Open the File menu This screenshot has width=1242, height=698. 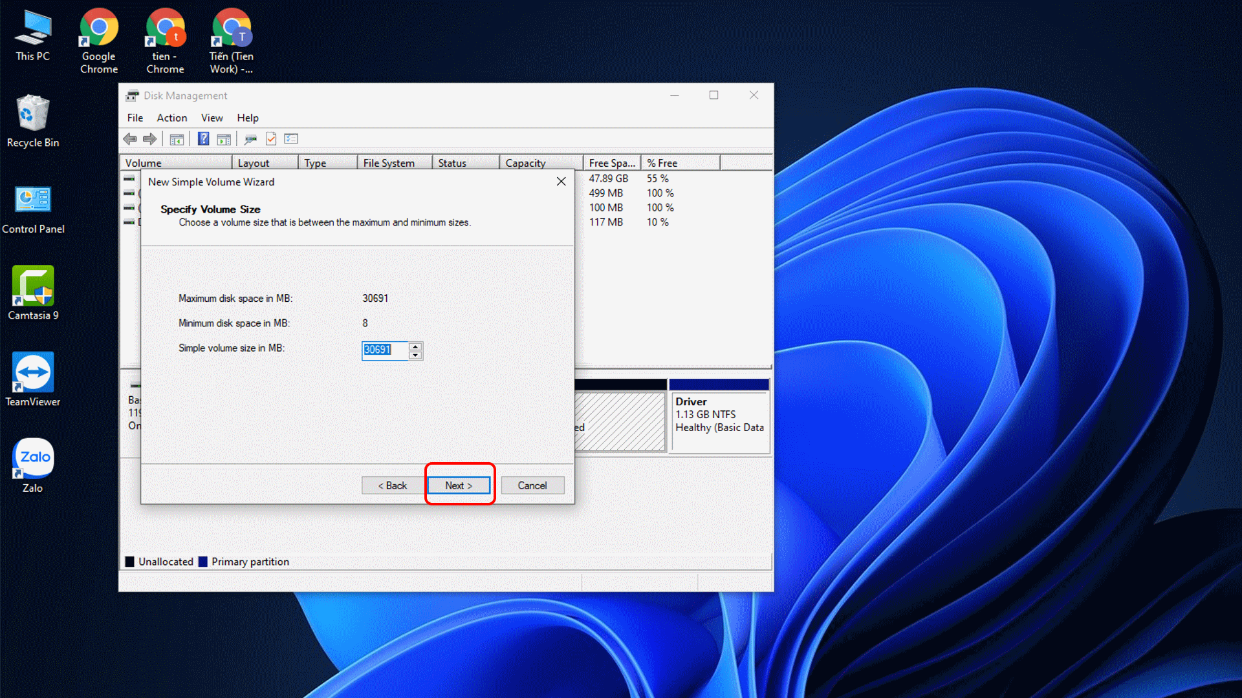click(135, 118)
